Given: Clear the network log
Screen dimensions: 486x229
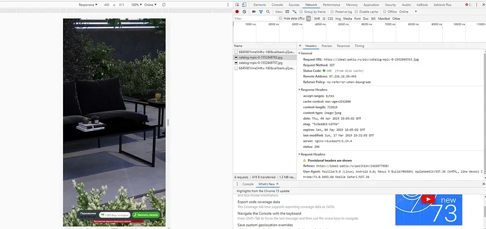Looking at the screenshot, I should (244, 12).
